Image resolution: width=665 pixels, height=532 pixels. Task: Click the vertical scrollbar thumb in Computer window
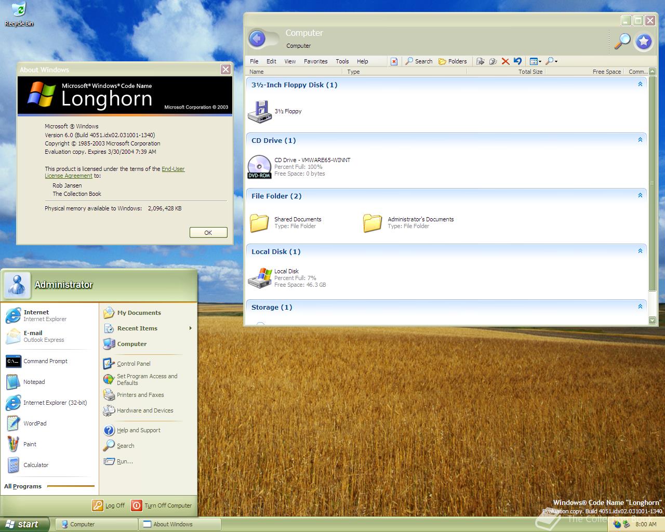coord(653,183)
